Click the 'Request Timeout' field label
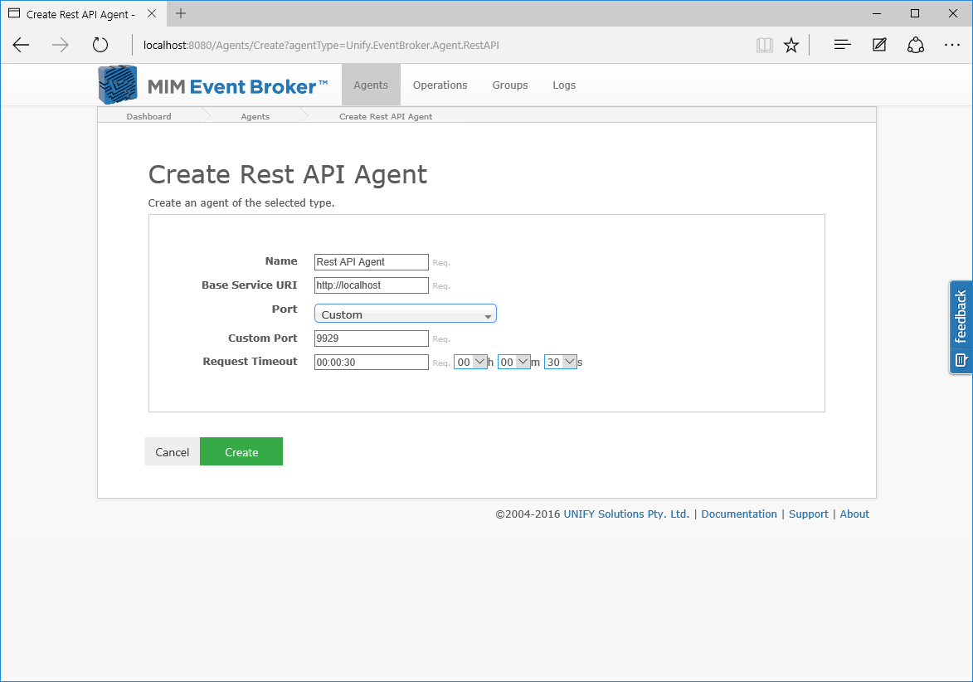This screenshot has width=973, height=682. pos(250,361)
